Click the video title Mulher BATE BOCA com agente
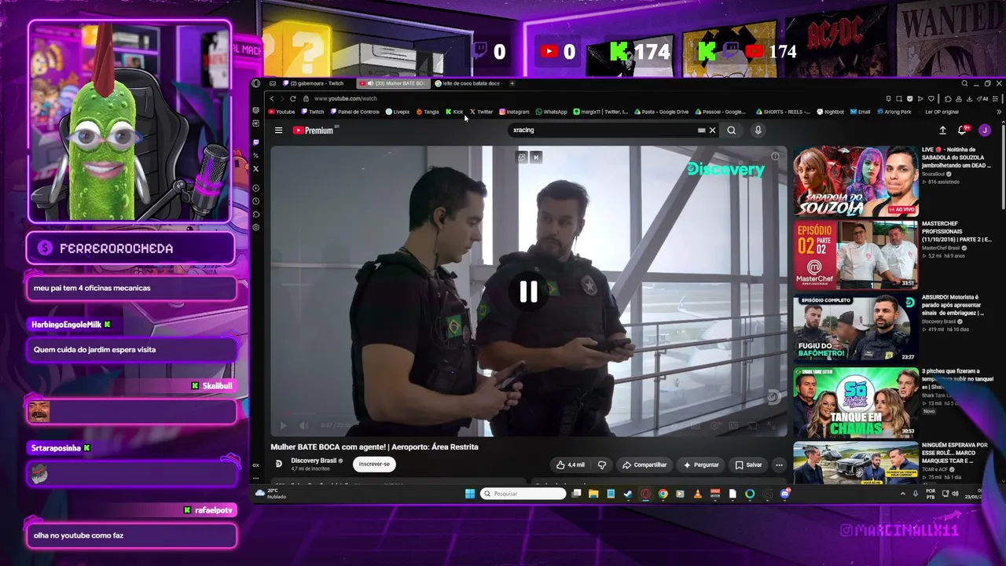The image size is (1006, 566). (x=374, y=447)
